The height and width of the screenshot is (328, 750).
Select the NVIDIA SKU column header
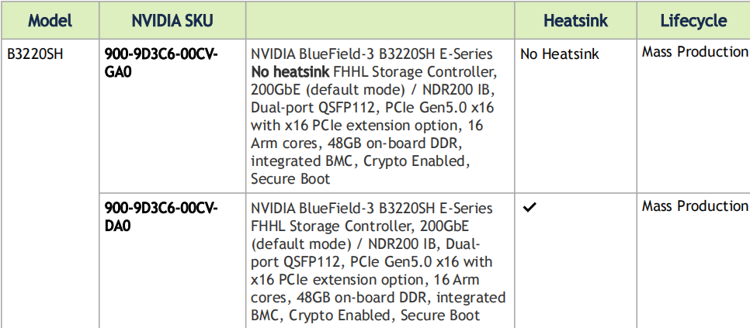coord(172,20)
